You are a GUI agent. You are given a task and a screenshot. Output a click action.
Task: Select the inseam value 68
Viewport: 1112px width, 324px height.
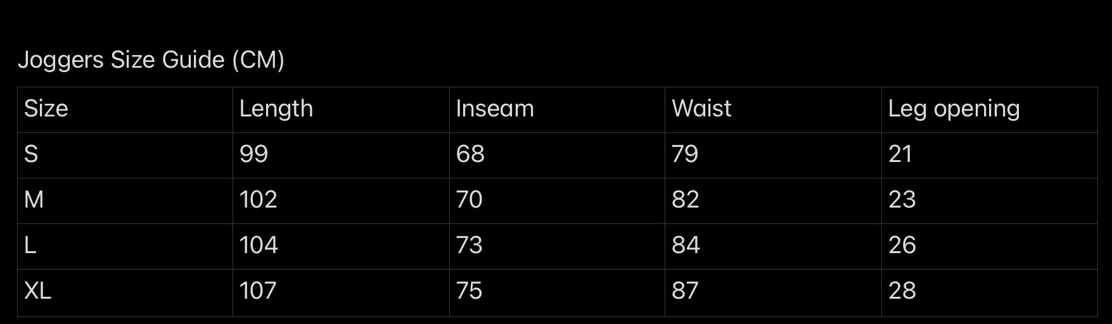click(x=470, y=154)
